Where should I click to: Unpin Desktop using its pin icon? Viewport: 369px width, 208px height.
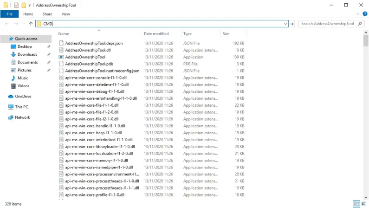click(x=49, y=46)
